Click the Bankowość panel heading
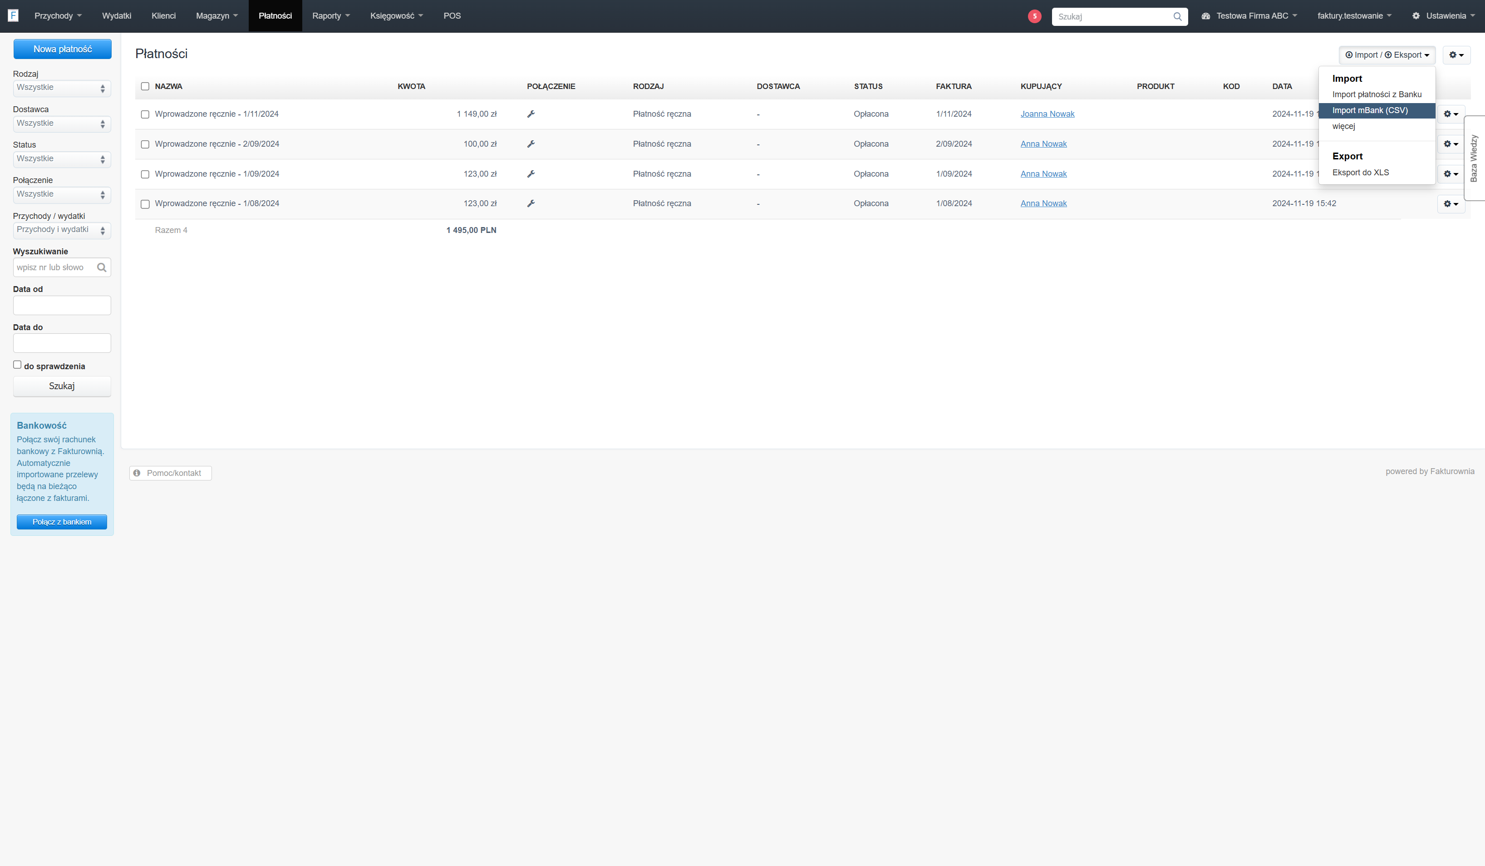The height and width of the screenshot is (866, 1485). coord(41,426)
